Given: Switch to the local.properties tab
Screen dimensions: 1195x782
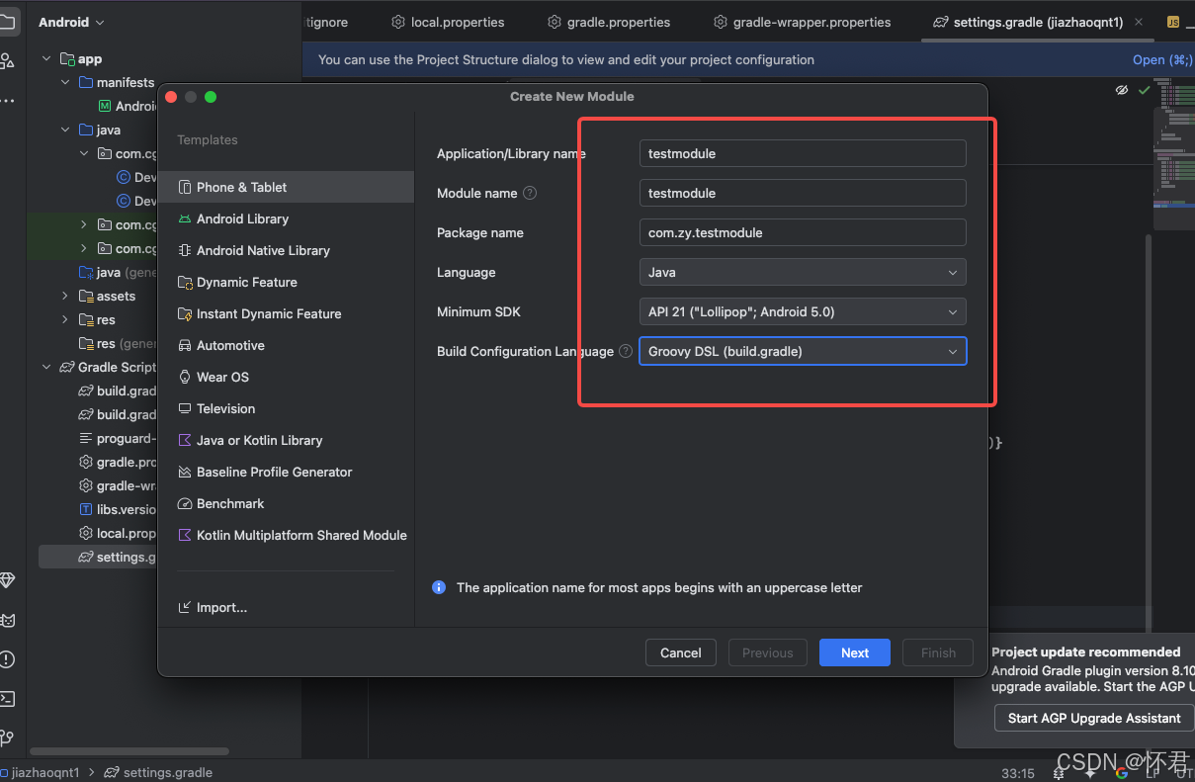Looking at the screenshot, I should (448, 22).
